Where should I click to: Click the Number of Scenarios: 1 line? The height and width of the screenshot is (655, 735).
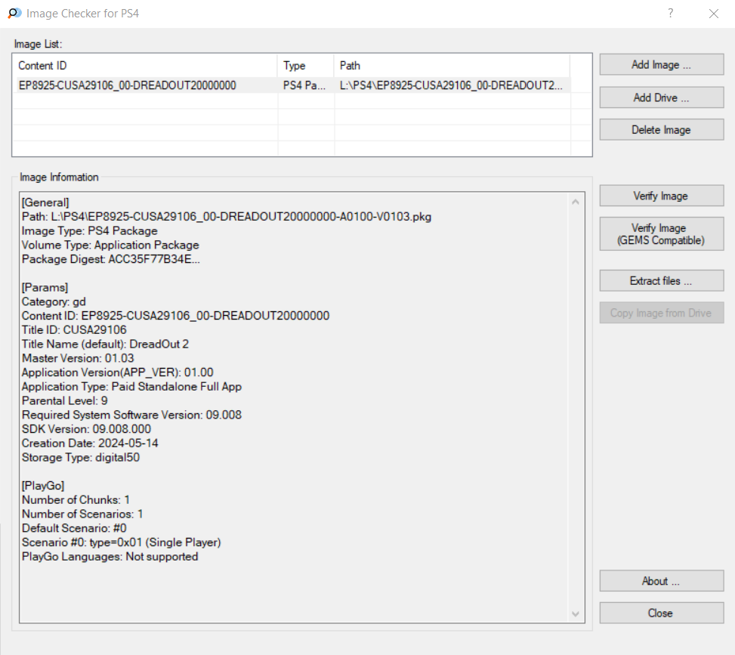click(82, 514)
